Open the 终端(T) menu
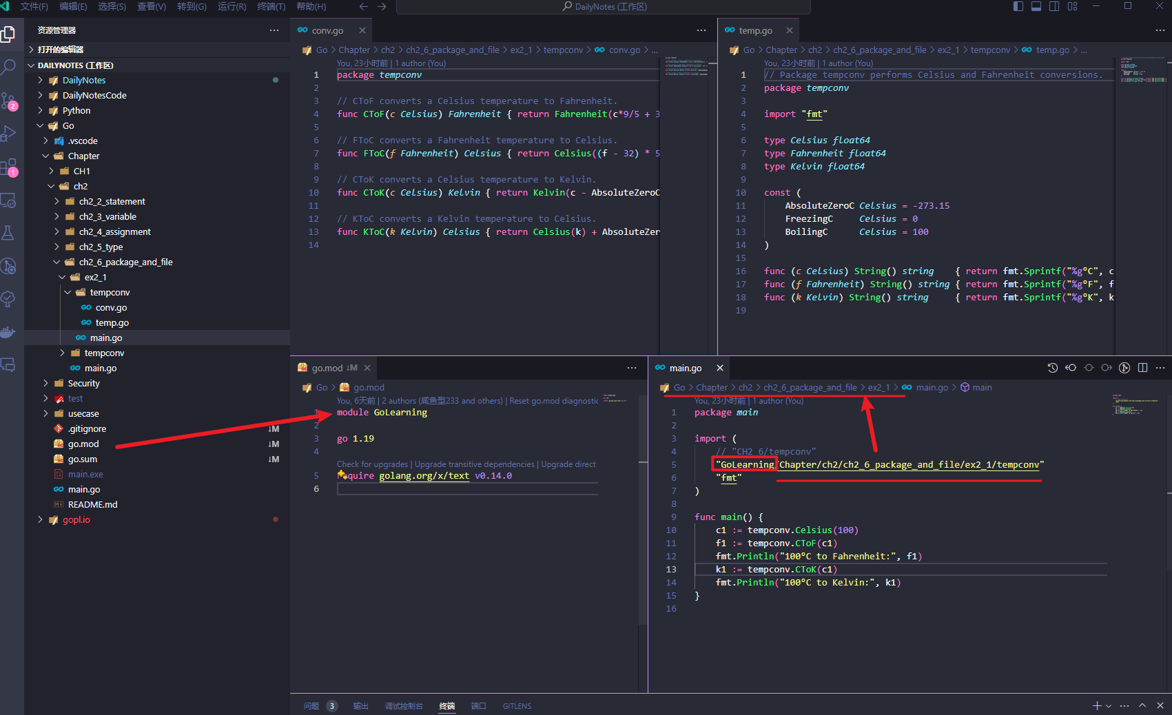The width and height of the screenshot is (1172, 715). point(271,6)
